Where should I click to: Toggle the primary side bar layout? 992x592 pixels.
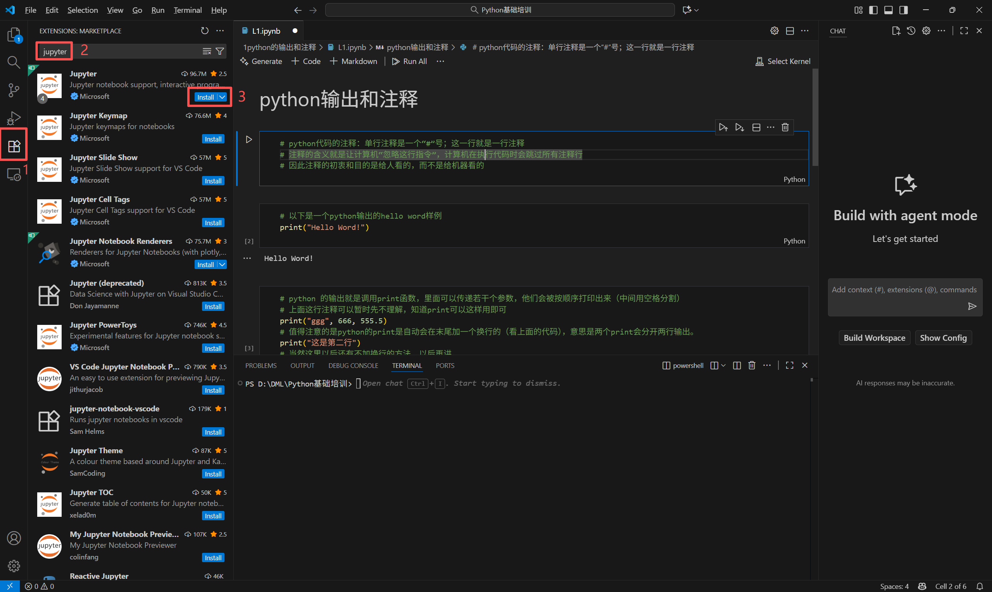click(x=873, y=10)
